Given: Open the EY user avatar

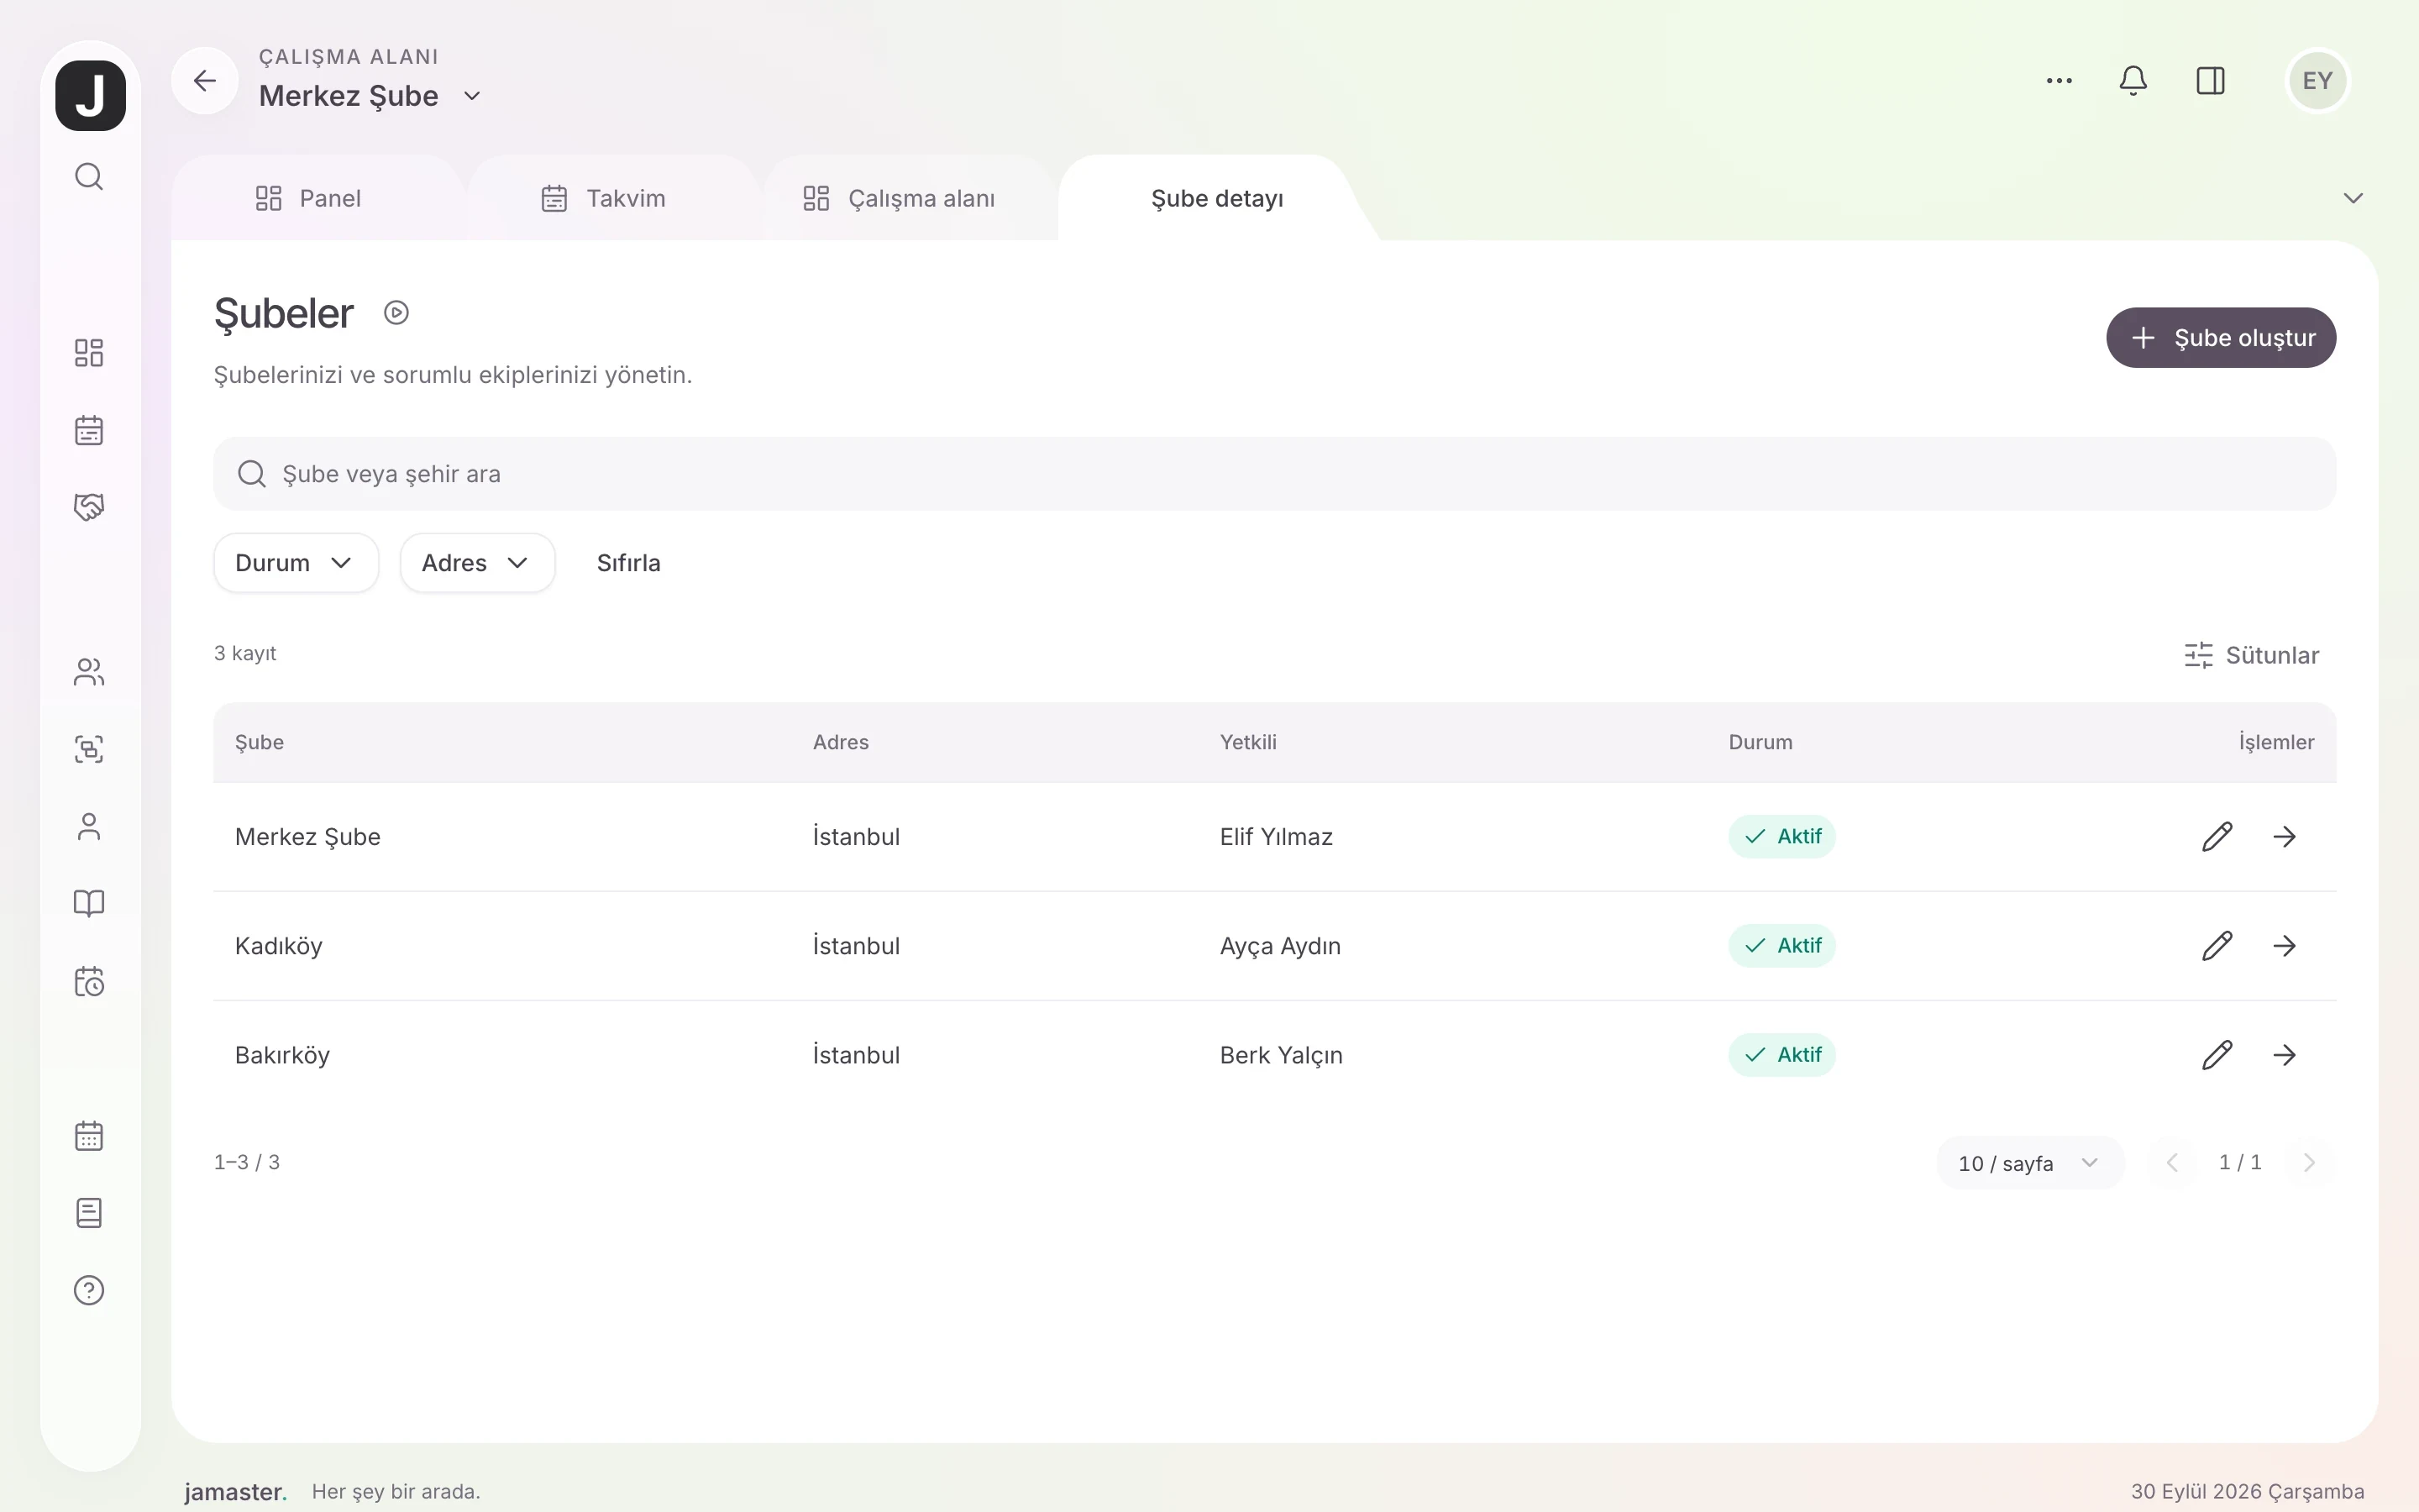Looking at the screenshot, I should (x=2317, y=81).
